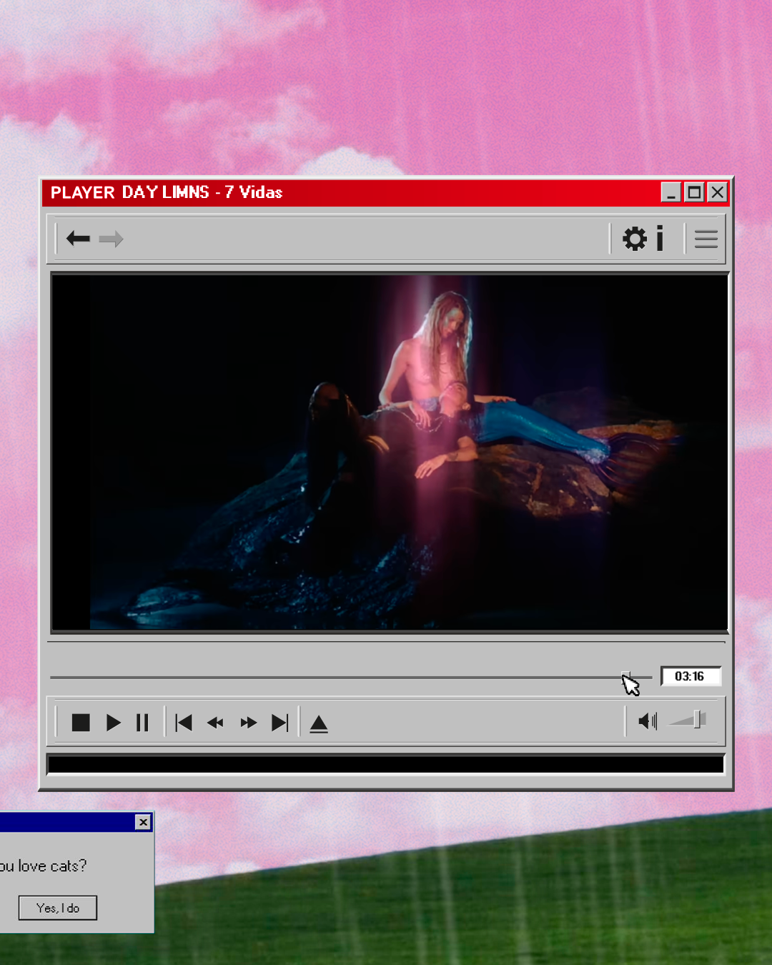Skip to the previous track
Viewport: 772px width, 965px height.
pyautogui.click(x=184, y=723)
